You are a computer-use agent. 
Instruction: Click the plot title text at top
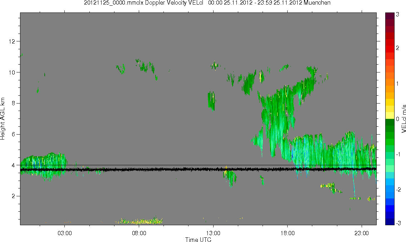(x=207, y=3)
